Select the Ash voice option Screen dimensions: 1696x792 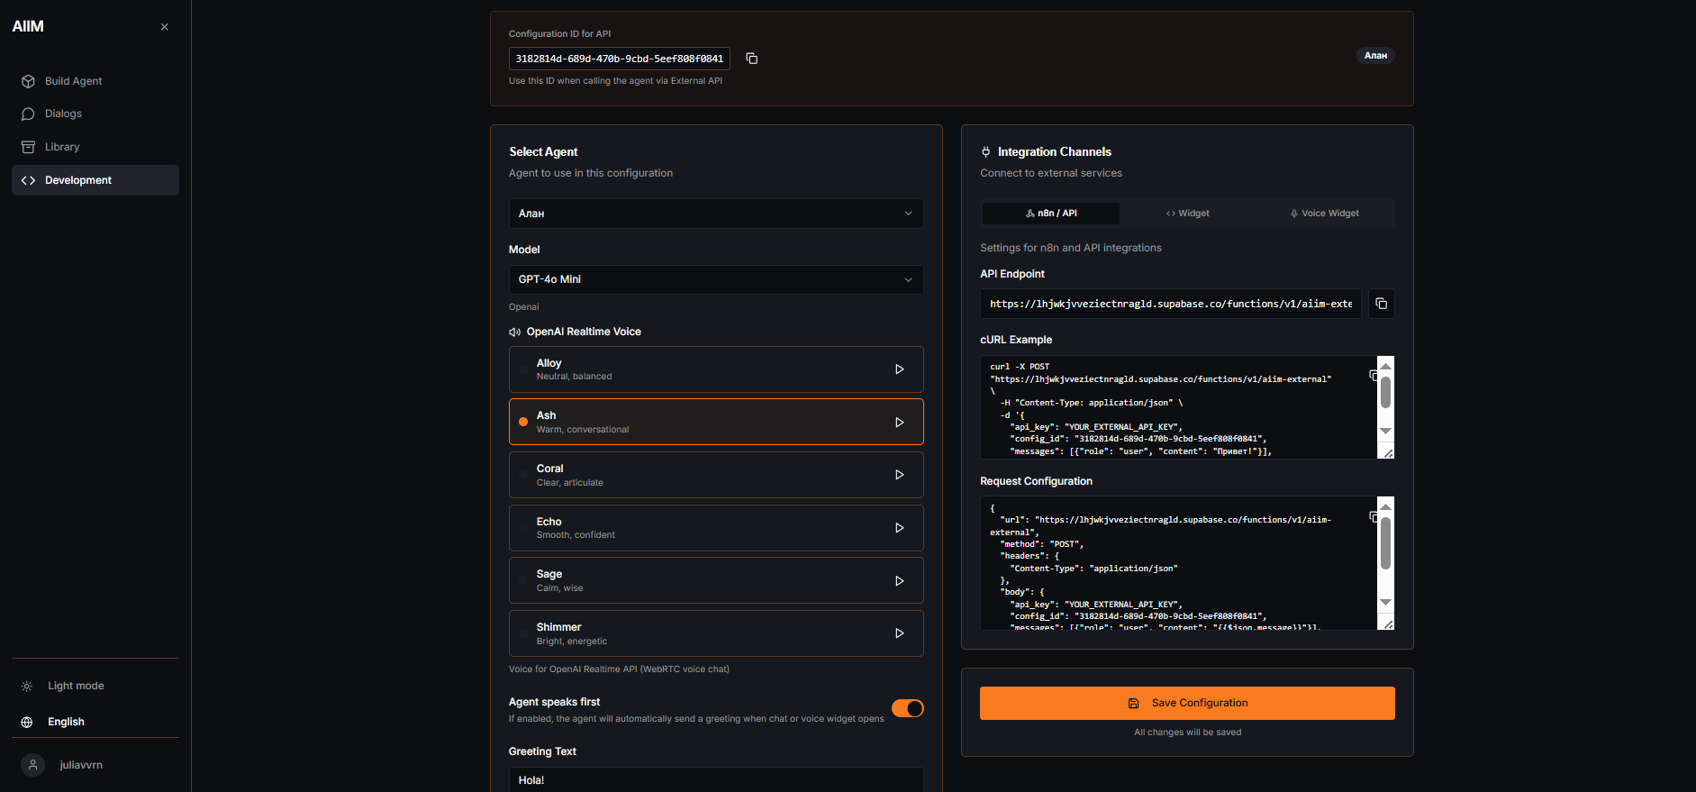[716, 422]
